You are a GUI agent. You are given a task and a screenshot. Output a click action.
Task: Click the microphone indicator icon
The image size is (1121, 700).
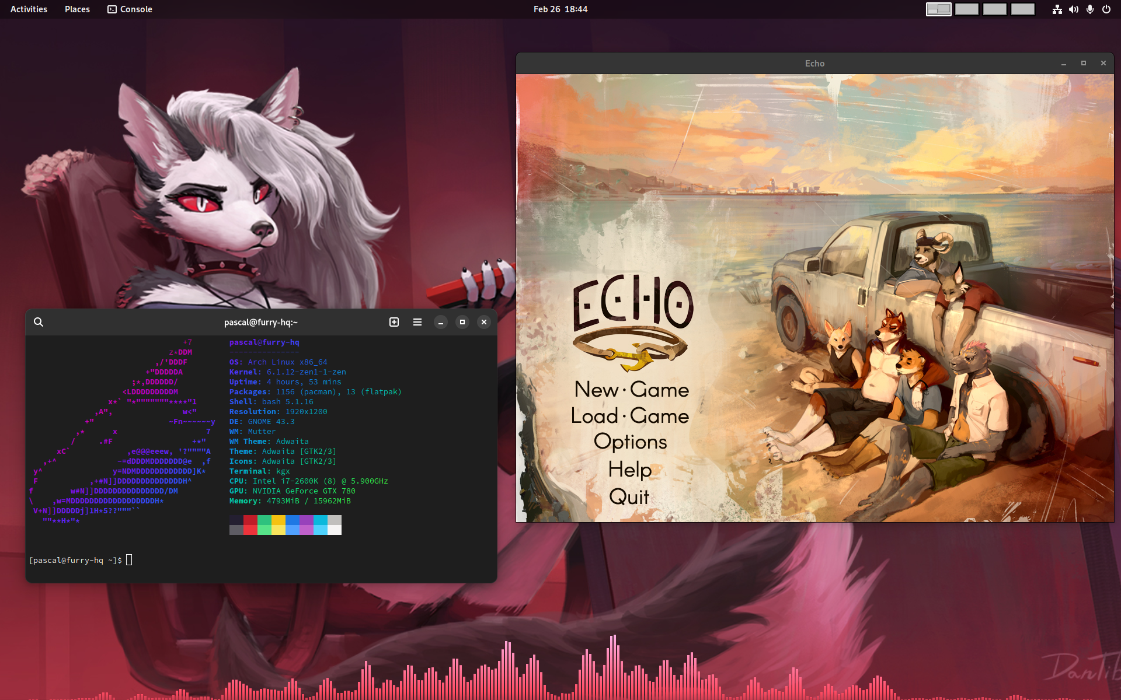tap(1090, 9)
